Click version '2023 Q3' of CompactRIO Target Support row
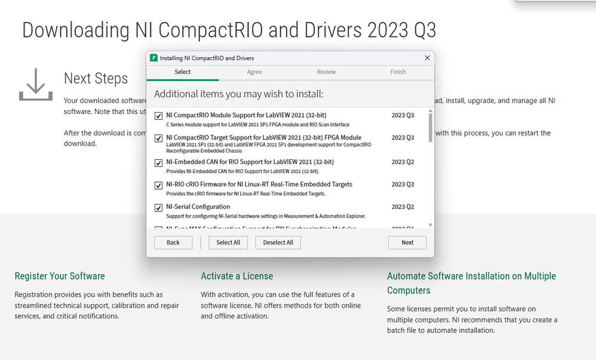Viewport: 596px width, 360px height. click(x=403, y=138)
